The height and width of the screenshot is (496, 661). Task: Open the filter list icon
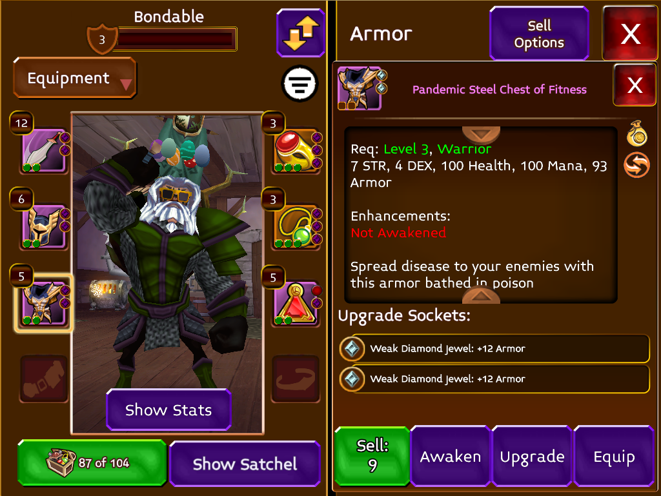pyautogui.click(x=300, y=83)
